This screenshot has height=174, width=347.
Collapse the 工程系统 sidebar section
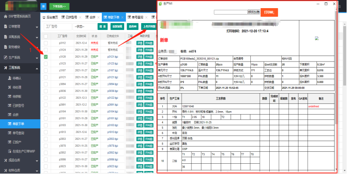point(17,68)
